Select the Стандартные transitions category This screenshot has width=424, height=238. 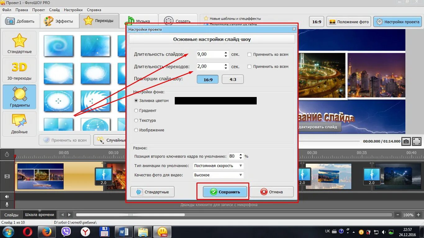(19, 43)
